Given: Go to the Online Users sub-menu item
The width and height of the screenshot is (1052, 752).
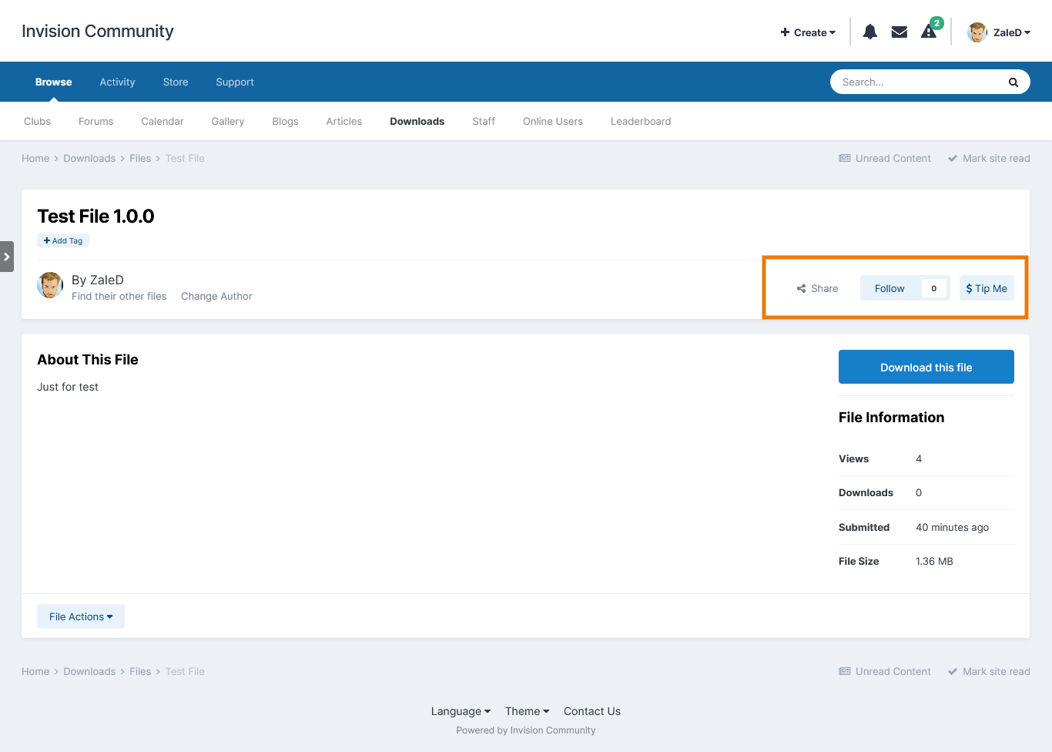Looking at the screenshot, I should coord(553,121).
